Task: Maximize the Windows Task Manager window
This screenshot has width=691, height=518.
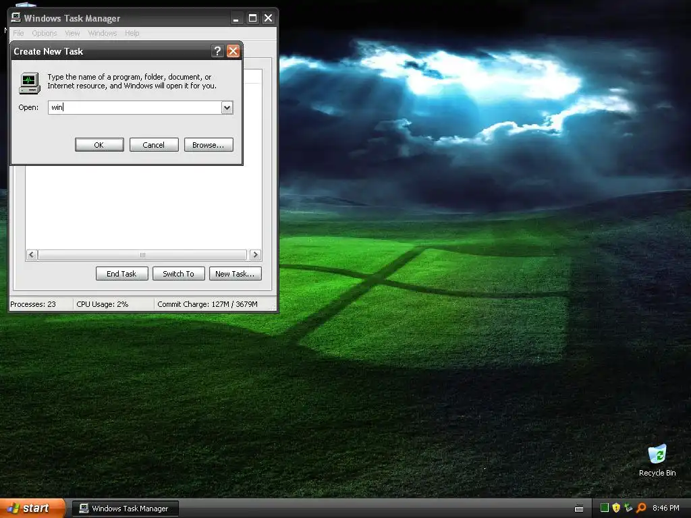Action: 252,18
